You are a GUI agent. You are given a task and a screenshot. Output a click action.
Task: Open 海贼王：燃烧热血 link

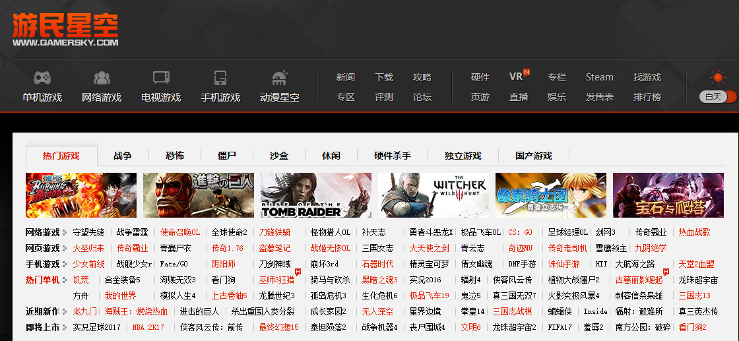click(x=136, y=311)
